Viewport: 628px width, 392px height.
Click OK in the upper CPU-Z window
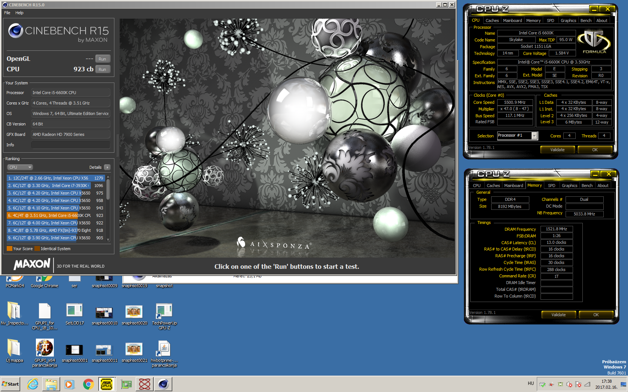click(x=595, y=150)
